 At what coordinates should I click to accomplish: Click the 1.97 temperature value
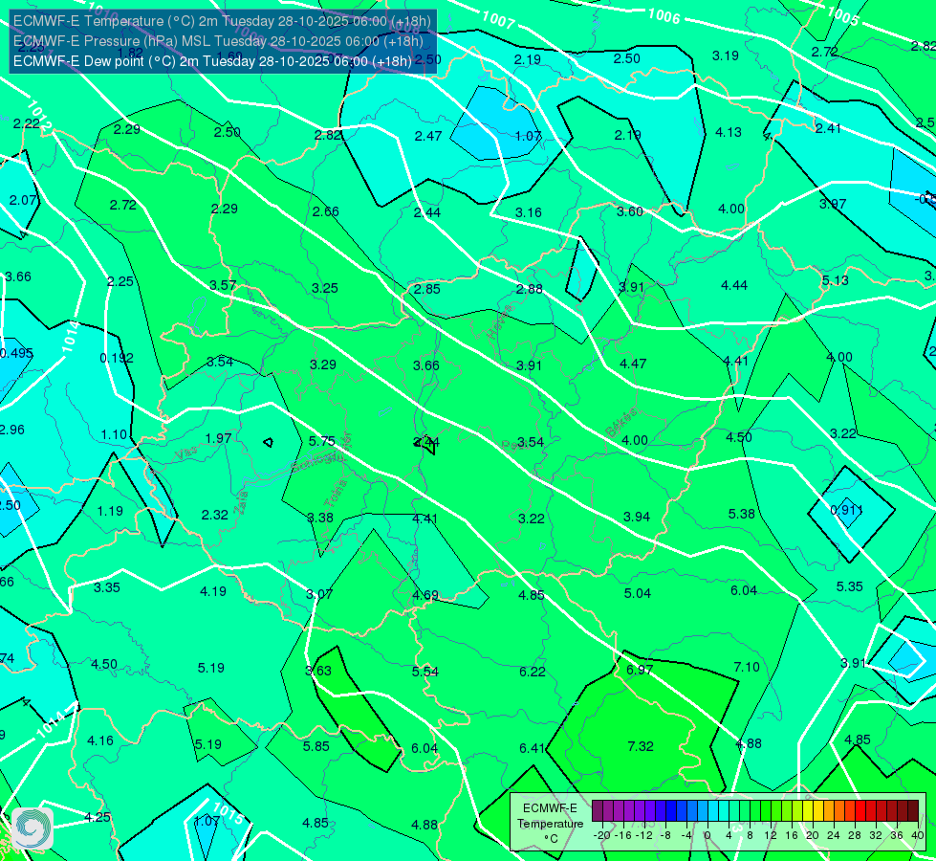(x=218, y=438)
